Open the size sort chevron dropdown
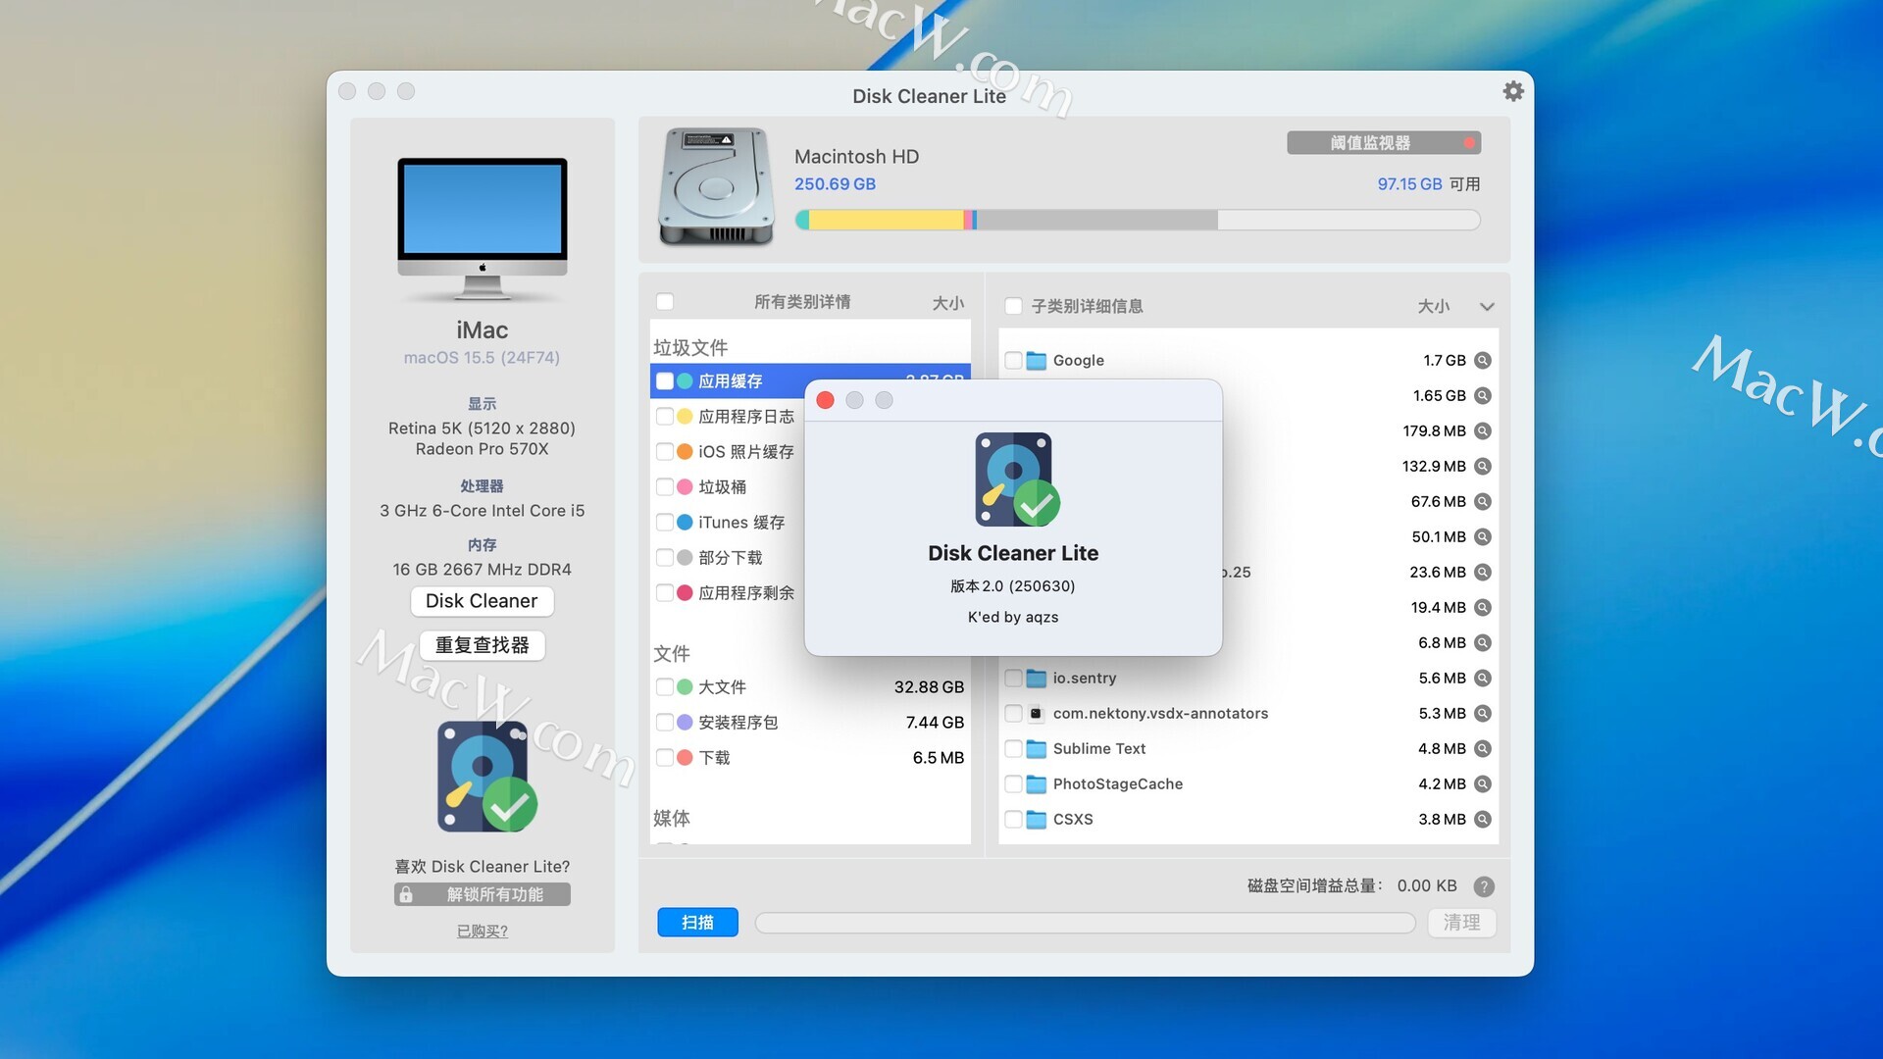The height and width of the screenshot is (1059, 1883). (x=1487, y=307)
